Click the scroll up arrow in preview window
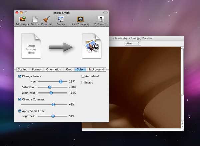This screenshot has width=200, height=146. (182, 123)
